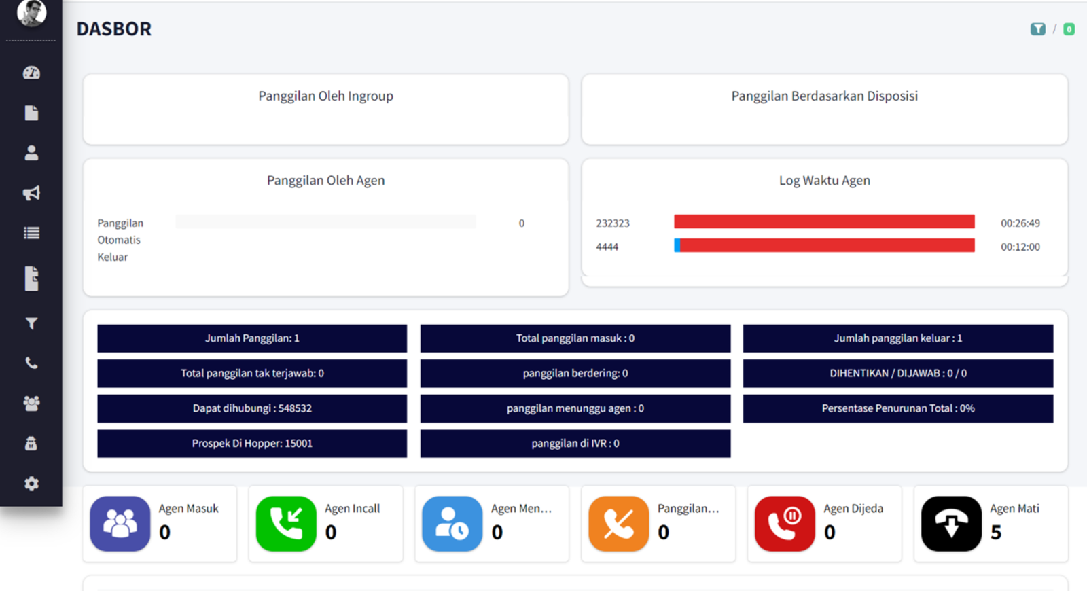Click the megaphone campaigns icon in sidebar
Image resolution: width=1087 pixels, height=591 pixels.
coord(31,194)
